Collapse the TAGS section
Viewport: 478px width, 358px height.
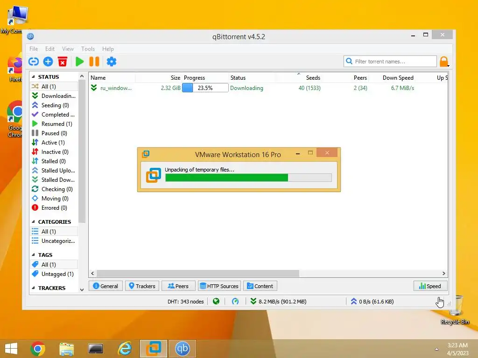(33, 255)
